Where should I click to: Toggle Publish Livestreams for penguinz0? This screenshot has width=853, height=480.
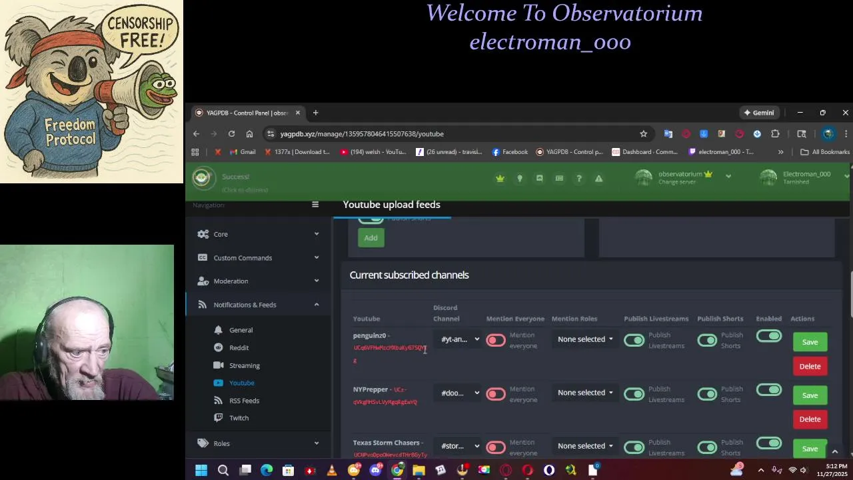point(634,341)
